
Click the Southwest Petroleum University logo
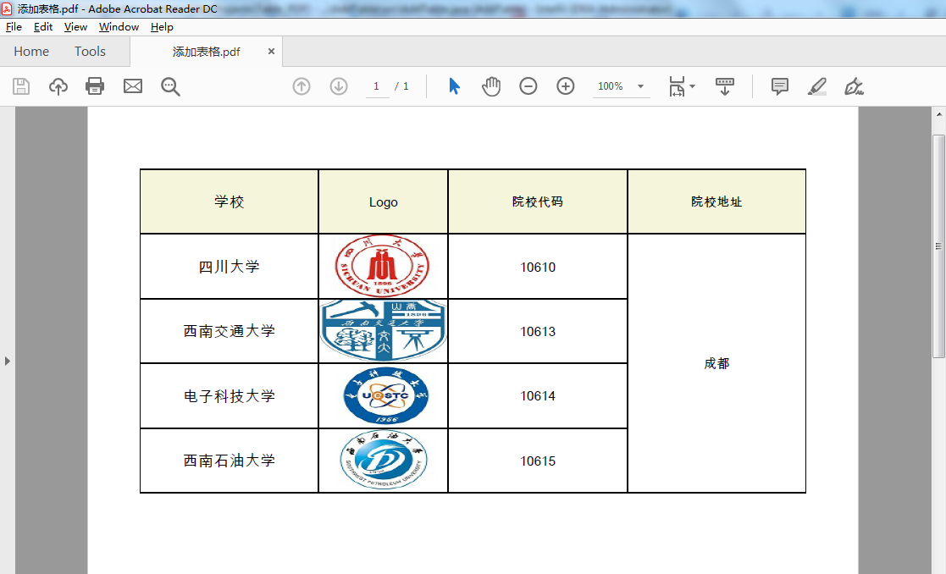click(x=383, y=460)
